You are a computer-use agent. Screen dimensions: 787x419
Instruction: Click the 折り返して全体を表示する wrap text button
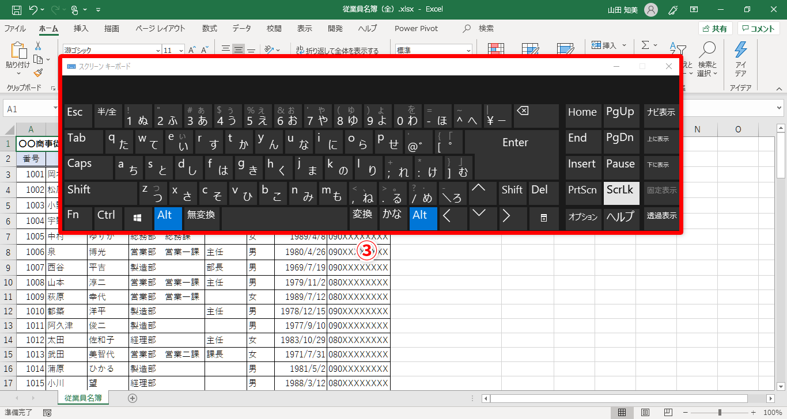point(338,51)
